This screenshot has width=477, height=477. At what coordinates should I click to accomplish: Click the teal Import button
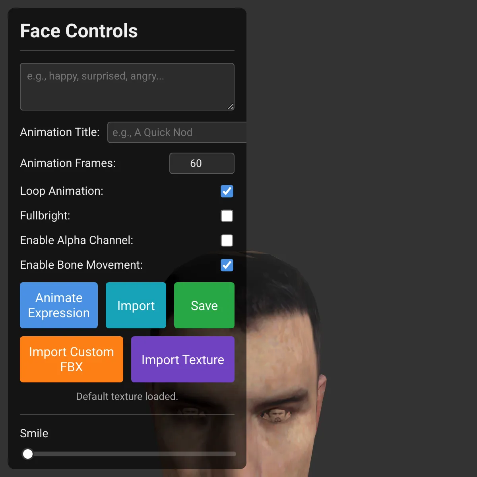[136, 305]
